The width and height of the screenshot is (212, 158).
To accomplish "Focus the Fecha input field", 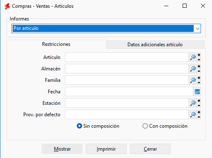I will [129, 92].
